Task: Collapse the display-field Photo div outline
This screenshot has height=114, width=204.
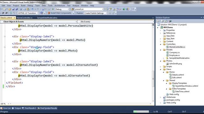Action: [5, 47]
